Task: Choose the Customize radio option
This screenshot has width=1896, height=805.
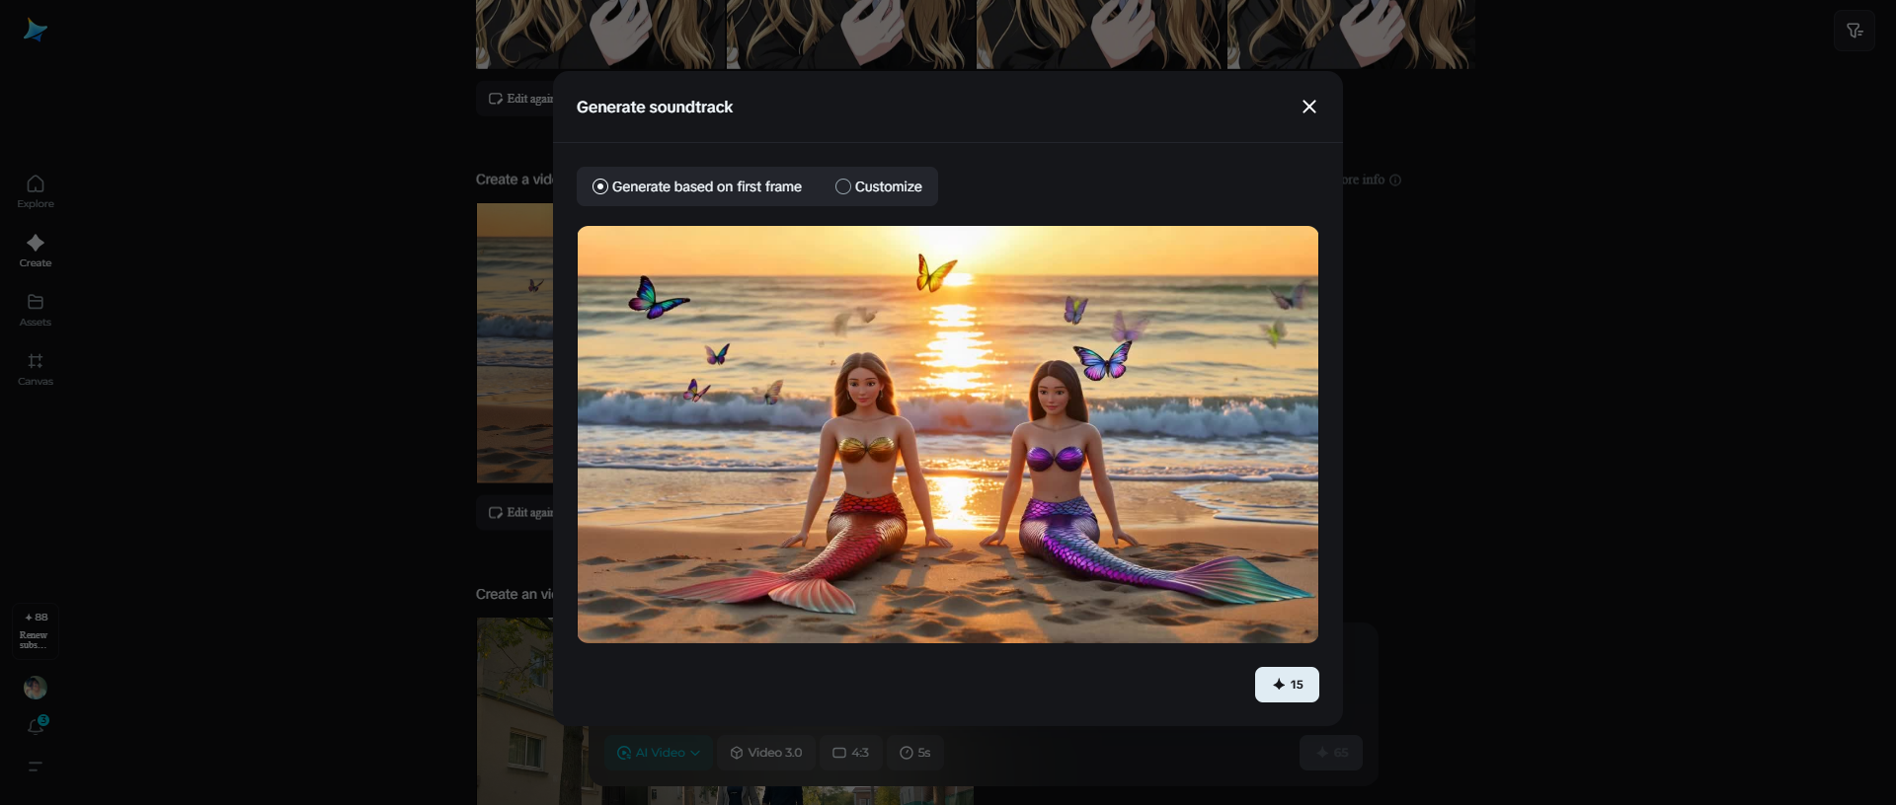Action: point(879,186)
